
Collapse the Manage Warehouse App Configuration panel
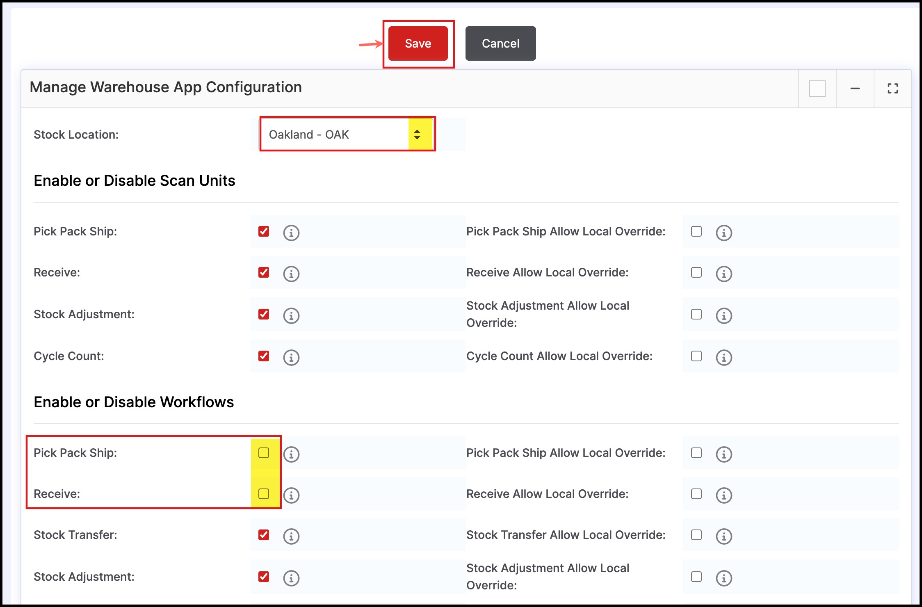point(855,89)
